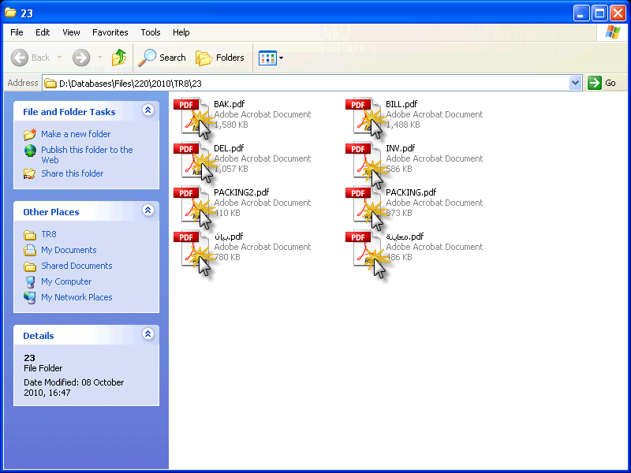The width and height of the screenshot is (631, 473).
Task: Open My Computer link
Action: click(66, 281)
